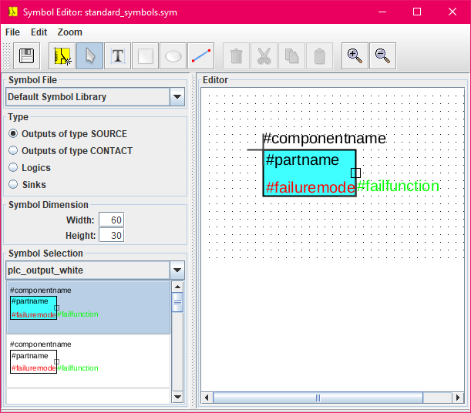Select Outputs of type SOURCE option
Viewport: 471px width, 413px height.
click(x=13, y=134)
